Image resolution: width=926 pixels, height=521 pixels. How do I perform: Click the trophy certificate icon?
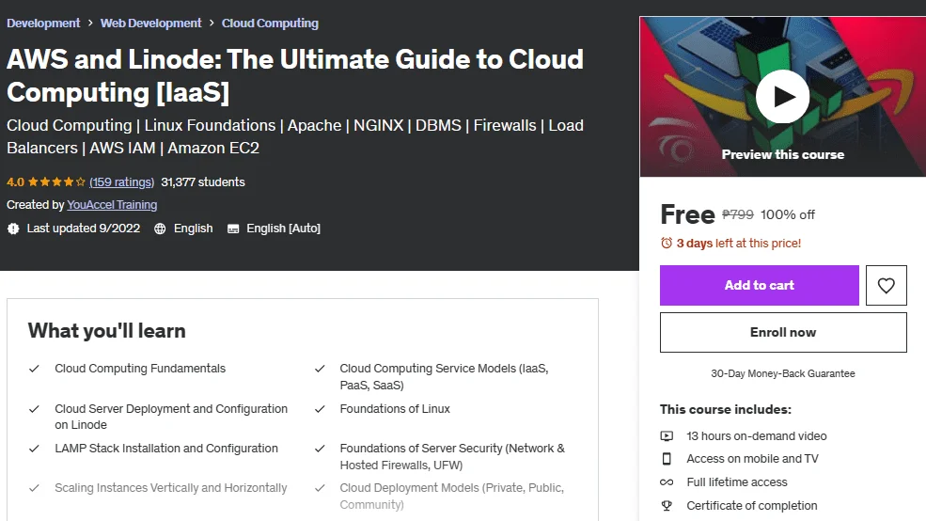pyautogui.click(x=667, y=506)
